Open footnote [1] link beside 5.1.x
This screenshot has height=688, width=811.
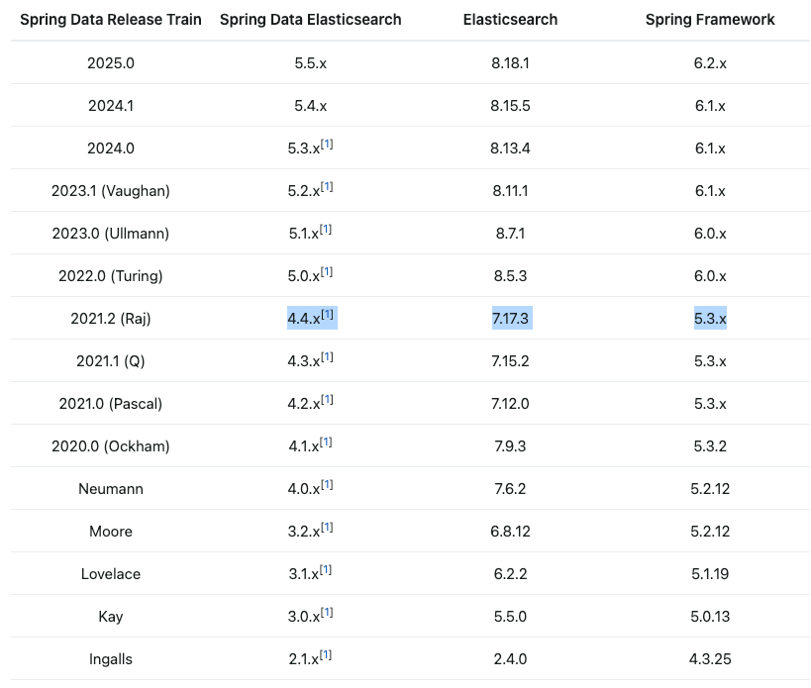[x=326, y=229]
